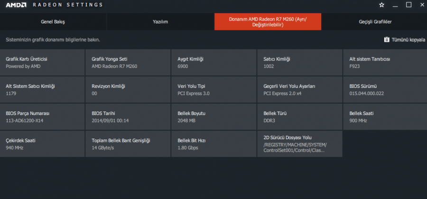
Task: Minimize the Radeon Settings window
Action: (x=396, y=5)
